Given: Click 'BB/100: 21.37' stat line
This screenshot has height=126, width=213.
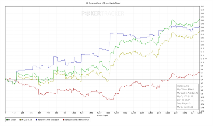Looking at the screenshot, I should pos(183,100).
